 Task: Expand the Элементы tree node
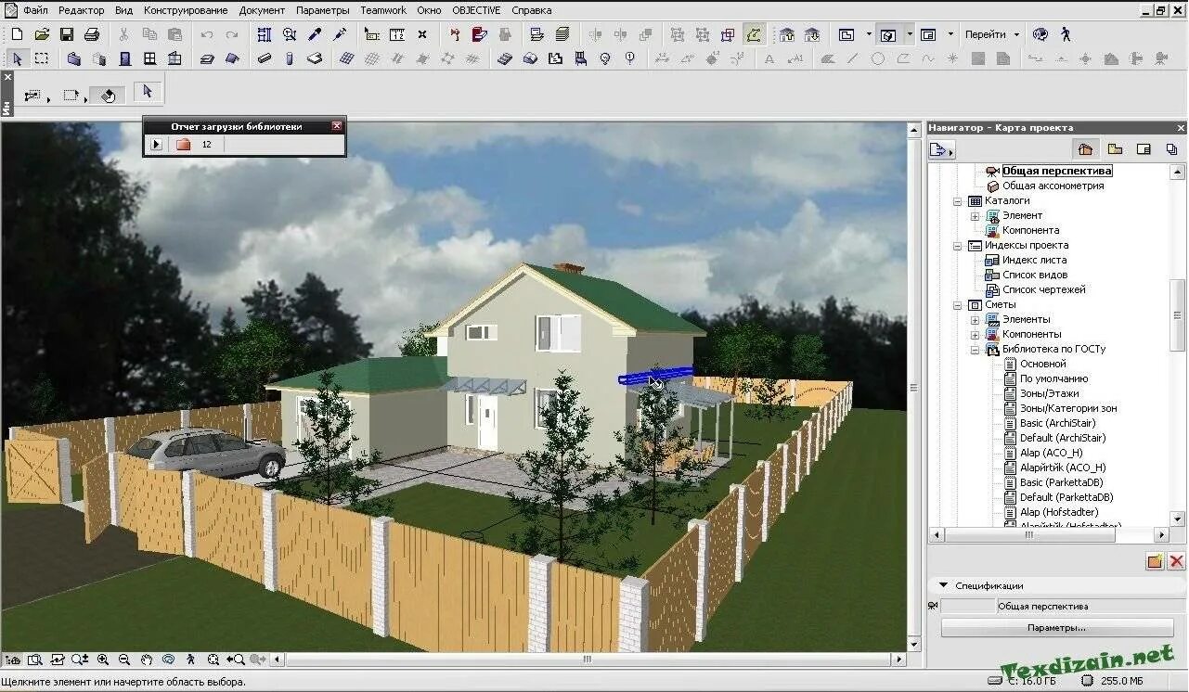(975, 319)
